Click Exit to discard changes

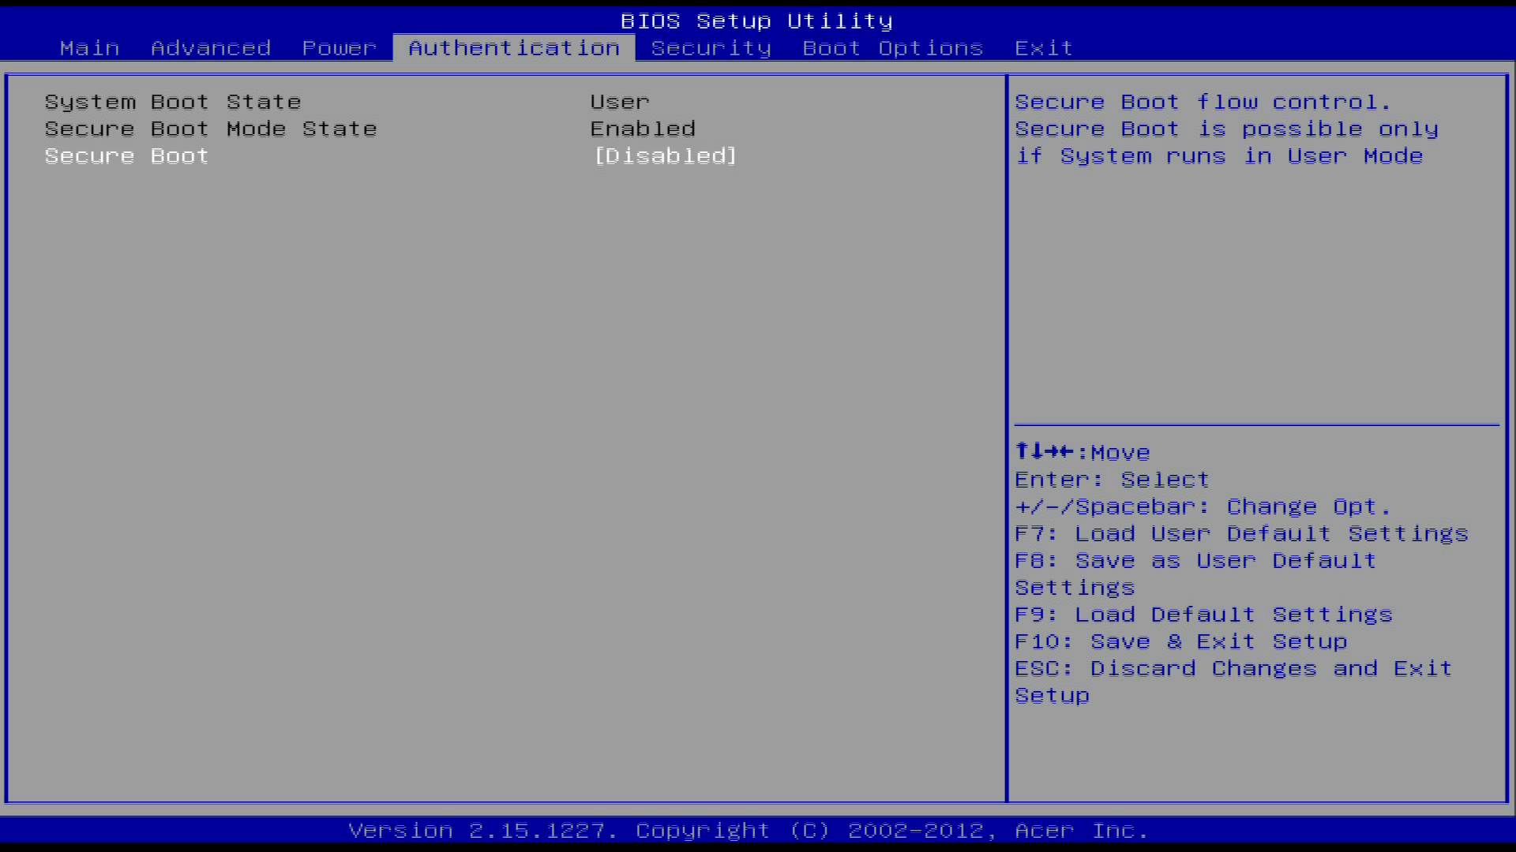tap(1045, 48)
